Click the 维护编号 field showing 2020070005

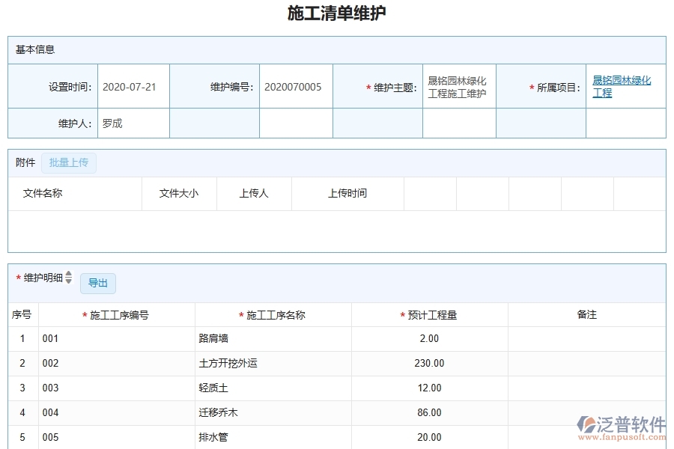(295, 86)
